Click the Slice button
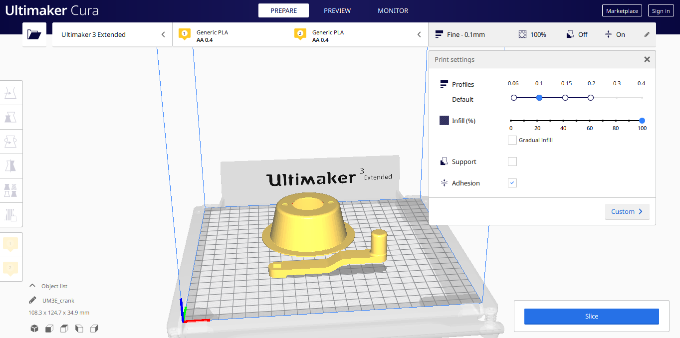Image resolution: width=680 pixels, height=338 pixels. coord(591,316)
